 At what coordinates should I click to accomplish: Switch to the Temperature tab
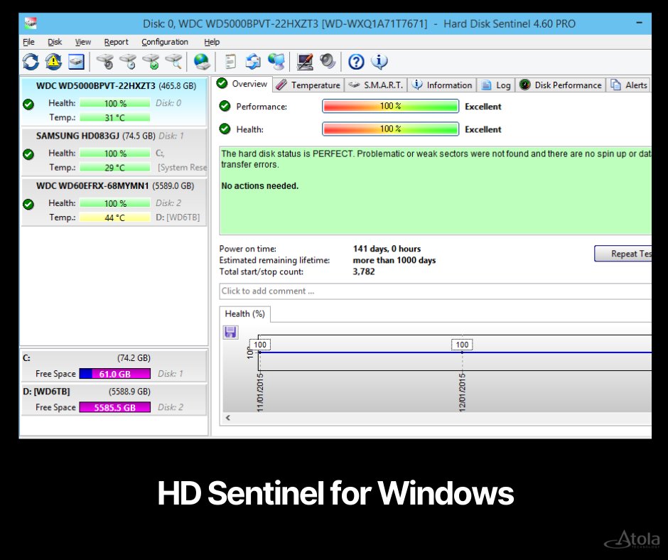(308, 85)
